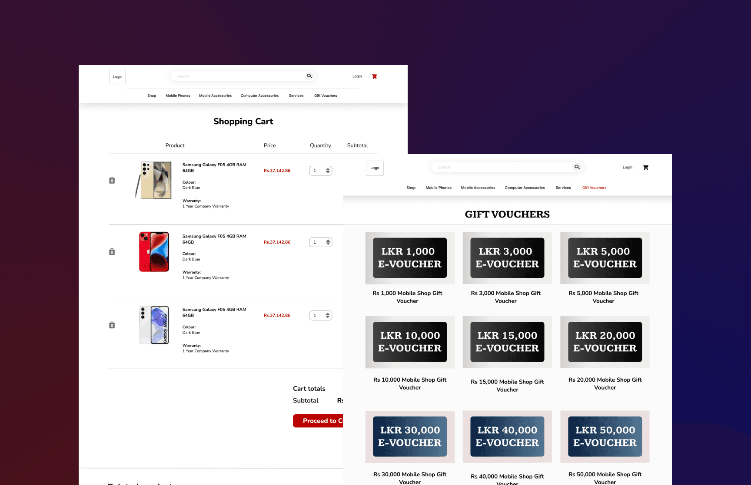This screenshot has width=751, height=485.
Task: Delete the red phone item using trash icon
Action: 112,252
